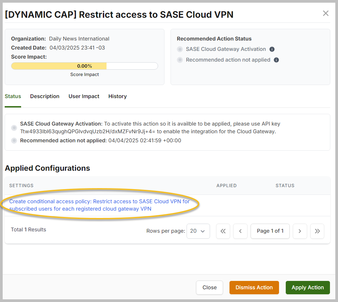Switch to the Status tab

(x=13, y=96)
